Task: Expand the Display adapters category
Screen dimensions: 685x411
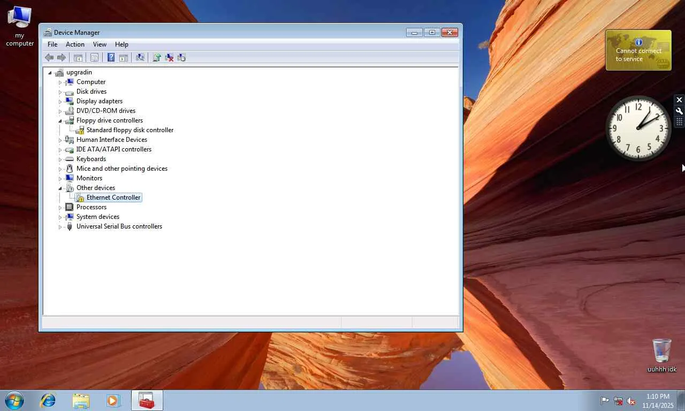Action: pos(60,102)
